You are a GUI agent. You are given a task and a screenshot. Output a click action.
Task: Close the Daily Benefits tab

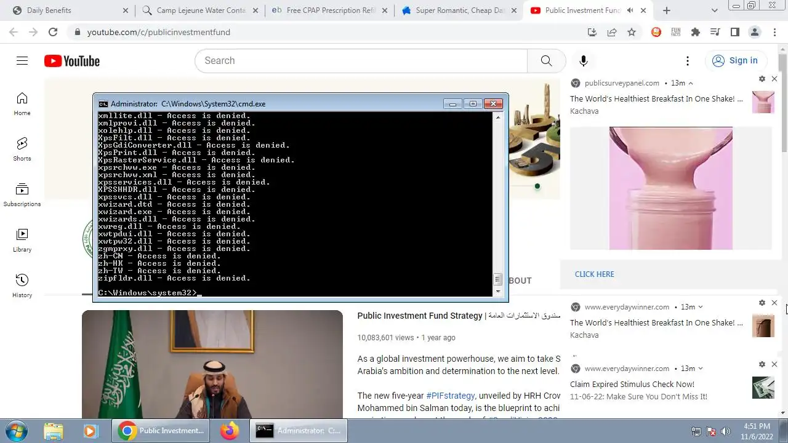[126, 10]
